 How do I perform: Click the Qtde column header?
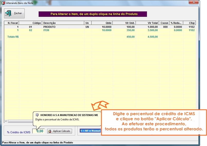point(102,23)
